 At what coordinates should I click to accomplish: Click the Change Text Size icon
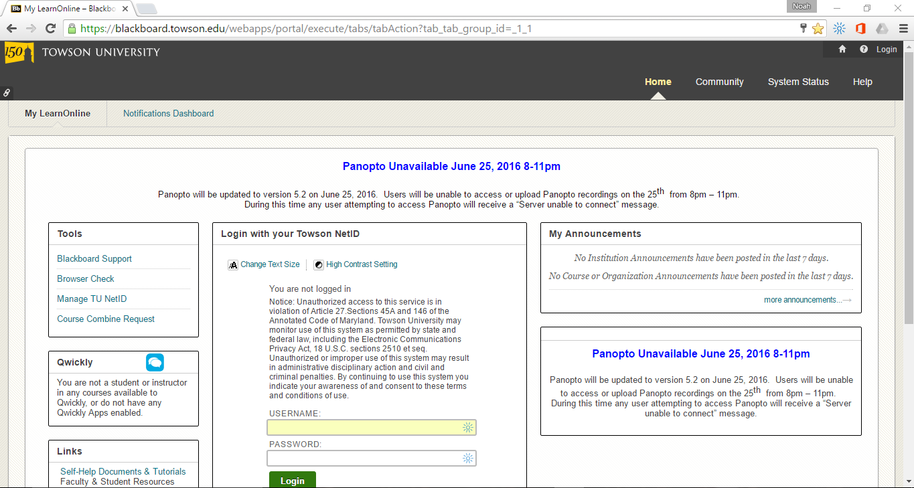(x=233, y=265)
